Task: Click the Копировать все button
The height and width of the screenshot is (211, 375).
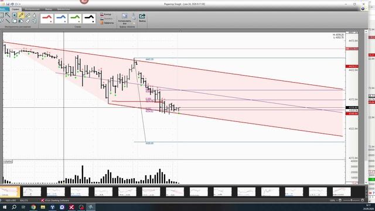Action: tap(125, 19)
